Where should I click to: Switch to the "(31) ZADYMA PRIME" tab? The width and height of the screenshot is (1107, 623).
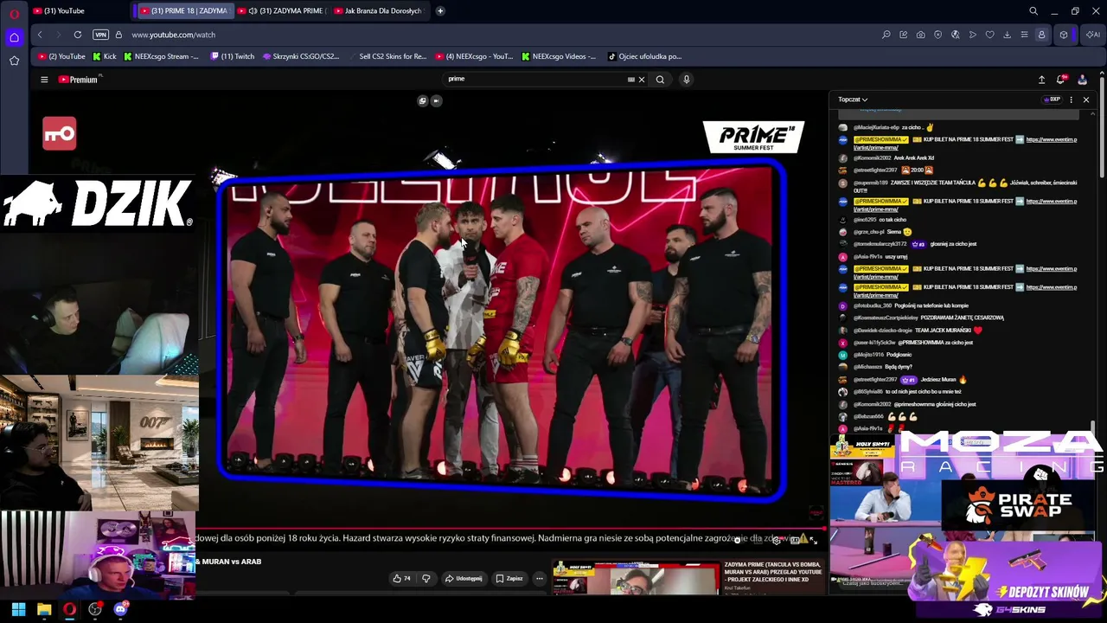282,11
